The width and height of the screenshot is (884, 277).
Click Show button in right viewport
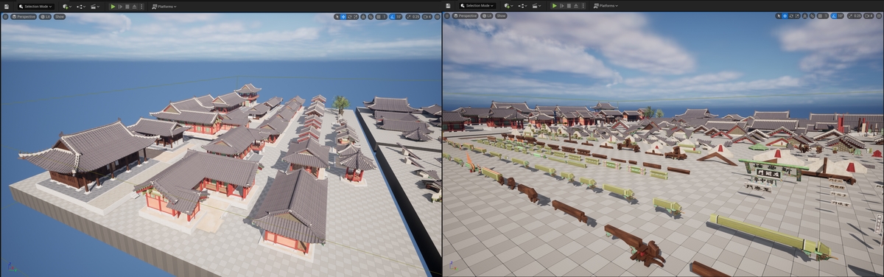click(x=501, y=16)
